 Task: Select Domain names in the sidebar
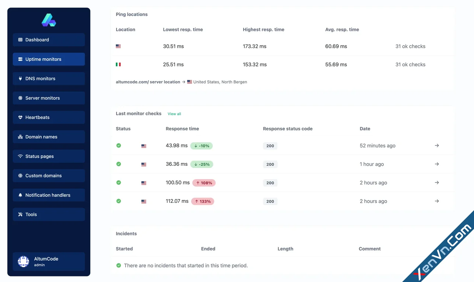coord(49,137)
